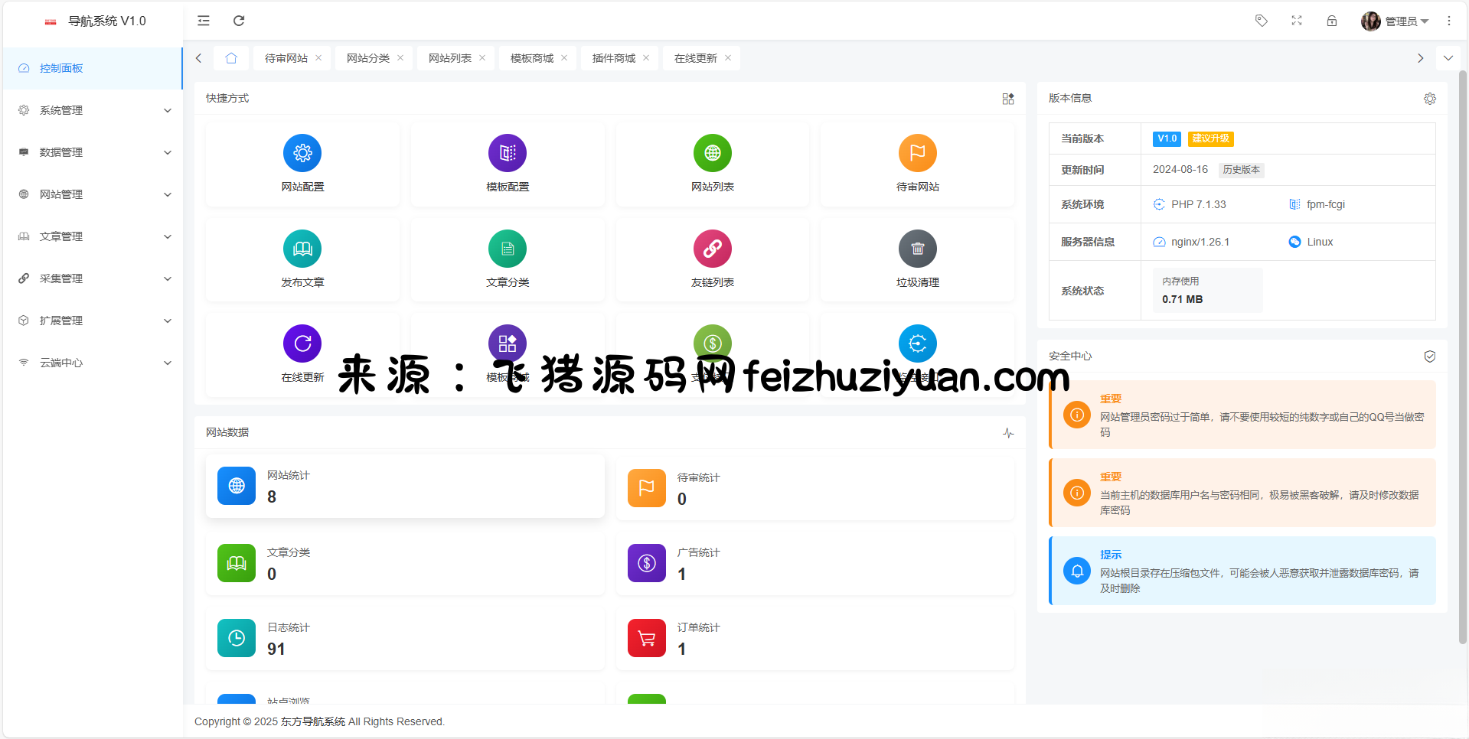Viewport: 1469px width, 739px height.
Task: Expand the 云端中心 sidebar menu
Action: pos(93,363)
